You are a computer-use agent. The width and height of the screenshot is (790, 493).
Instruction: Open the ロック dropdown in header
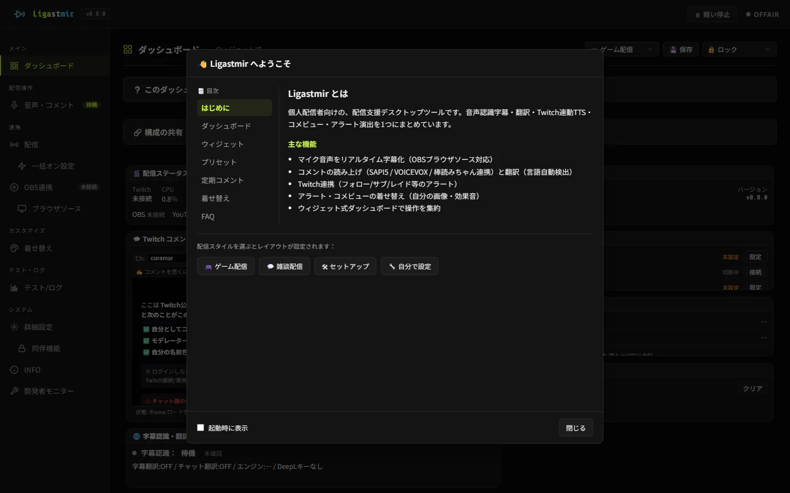(740, 49)
